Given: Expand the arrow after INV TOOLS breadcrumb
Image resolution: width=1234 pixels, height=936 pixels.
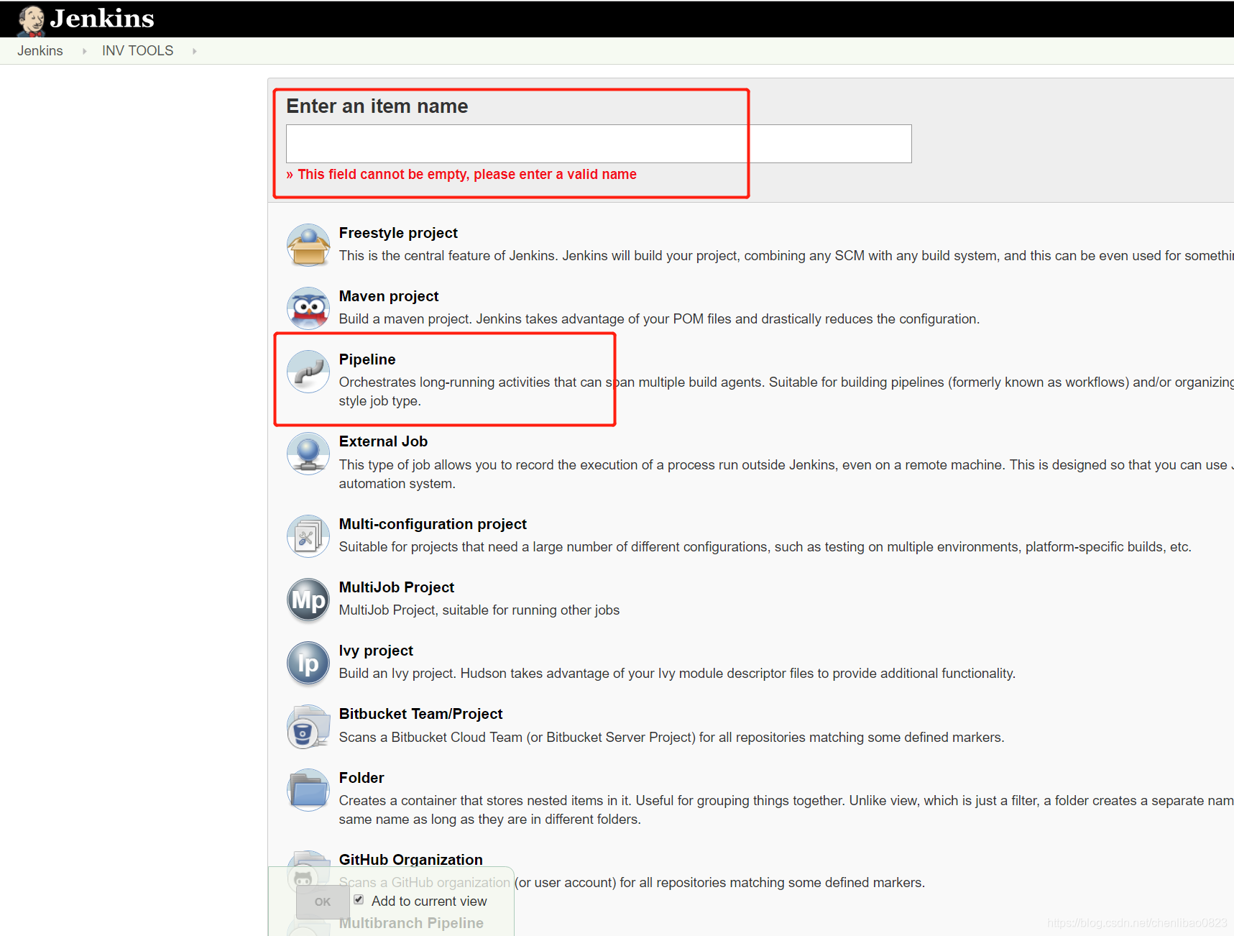Looking at the screenshot, I should tap(194, 51).
